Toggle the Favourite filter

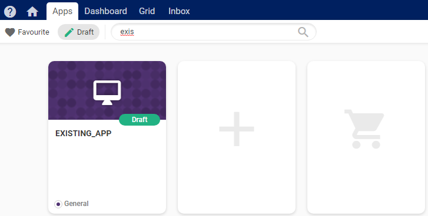(27, 32)
